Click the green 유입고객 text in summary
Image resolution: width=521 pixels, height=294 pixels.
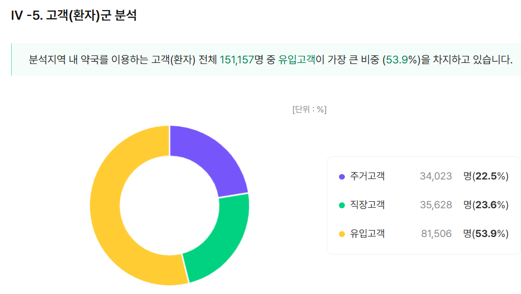pyautogui.click(x=296, y=60)
